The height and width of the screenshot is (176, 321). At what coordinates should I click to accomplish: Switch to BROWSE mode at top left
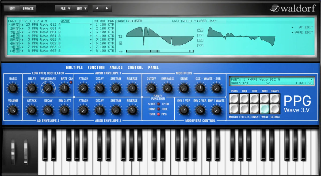(x=28, y=8)
